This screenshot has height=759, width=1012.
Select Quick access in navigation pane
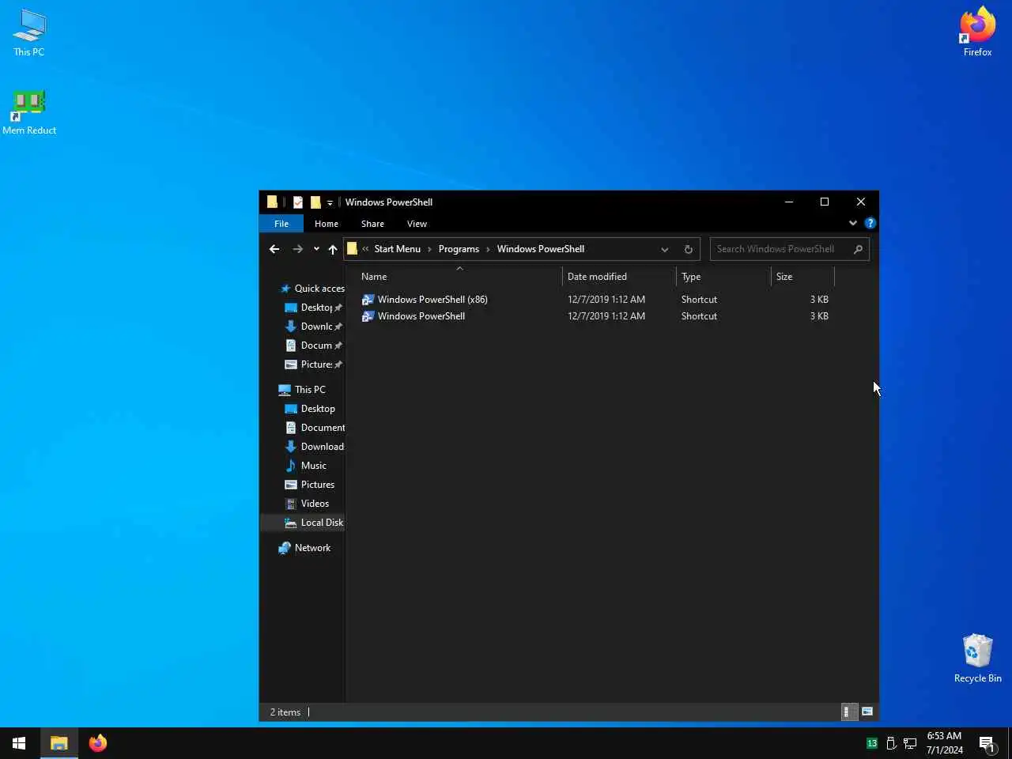pos(312,289)
